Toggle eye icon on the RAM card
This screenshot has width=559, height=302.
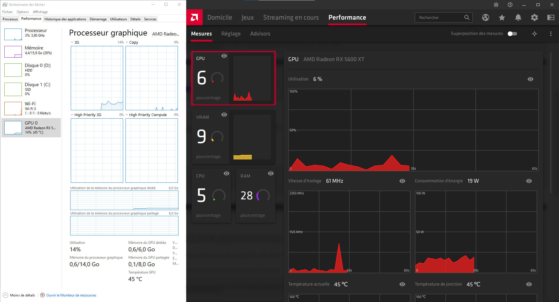tap(271, 173)
